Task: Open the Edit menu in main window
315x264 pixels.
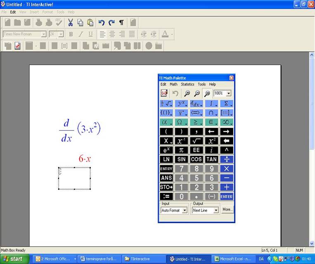Action: pyautogui.click(x=13, y=12)
